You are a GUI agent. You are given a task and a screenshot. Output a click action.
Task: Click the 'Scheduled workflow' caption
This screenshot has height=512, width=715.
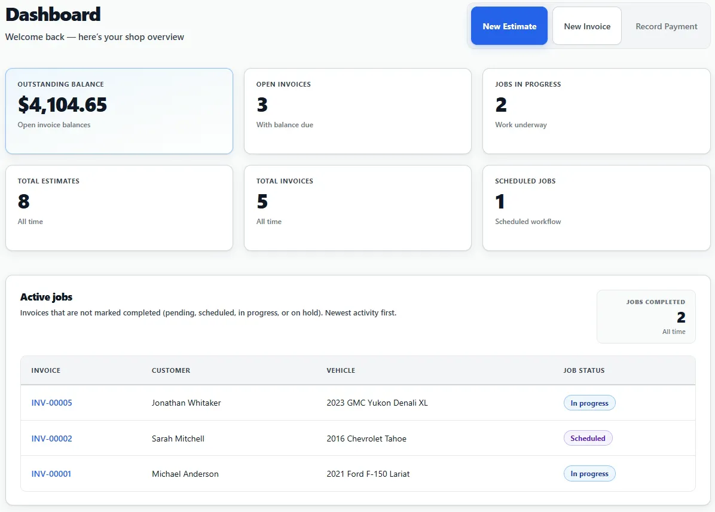[528, 222]
